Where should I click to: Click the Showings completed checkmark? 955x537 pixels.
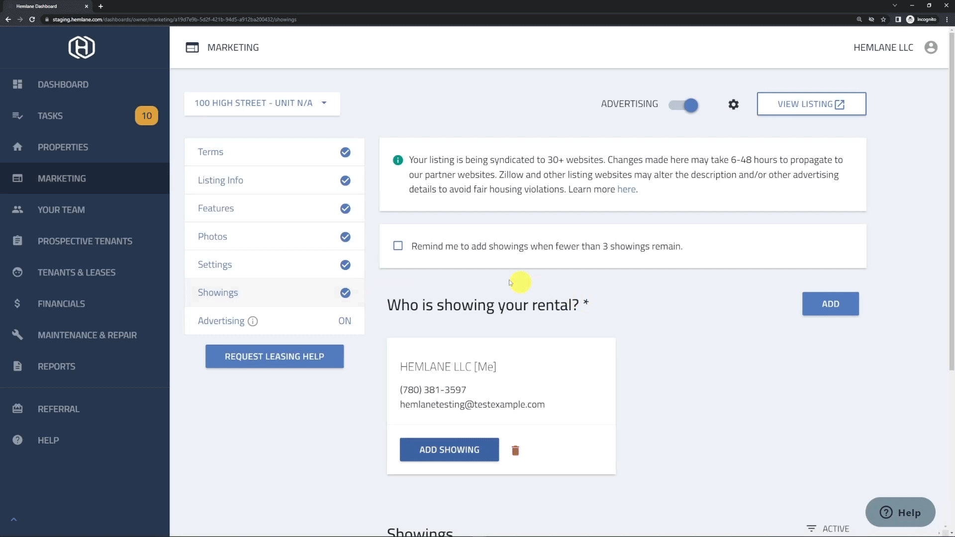345,293
